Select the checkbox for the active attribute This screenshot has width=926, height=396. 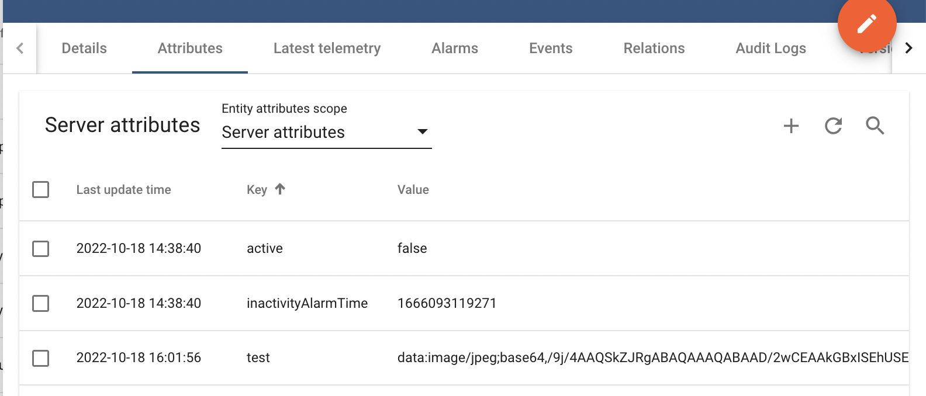(x=40, y=248)
